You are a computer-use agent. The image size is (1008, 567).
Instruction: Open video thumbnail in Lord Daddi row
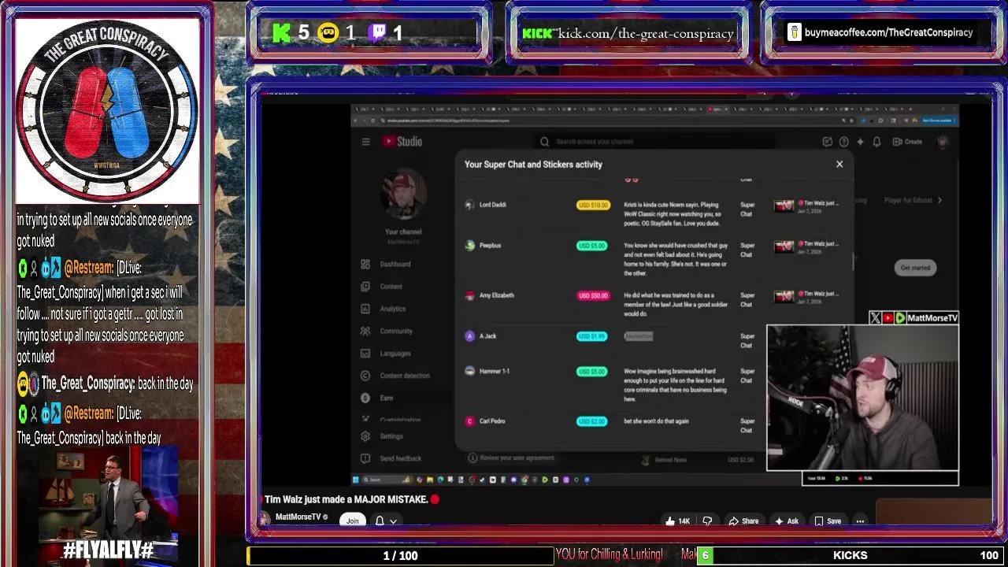point(784,206)
